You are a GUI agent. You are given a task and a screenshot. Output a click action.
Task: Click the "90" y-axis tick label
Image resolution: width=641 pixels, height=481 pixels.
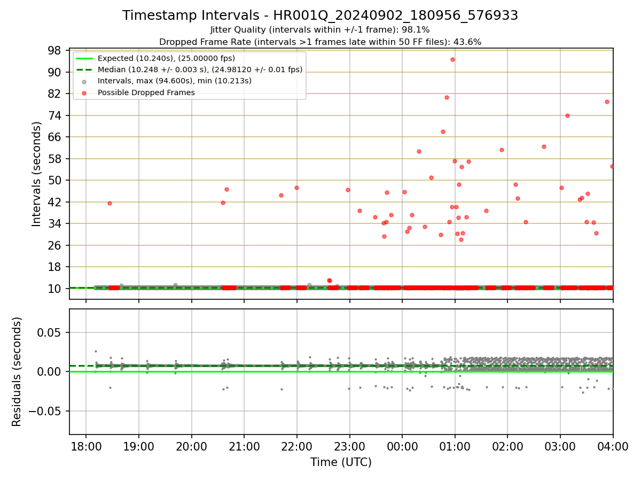coord(56,72)
